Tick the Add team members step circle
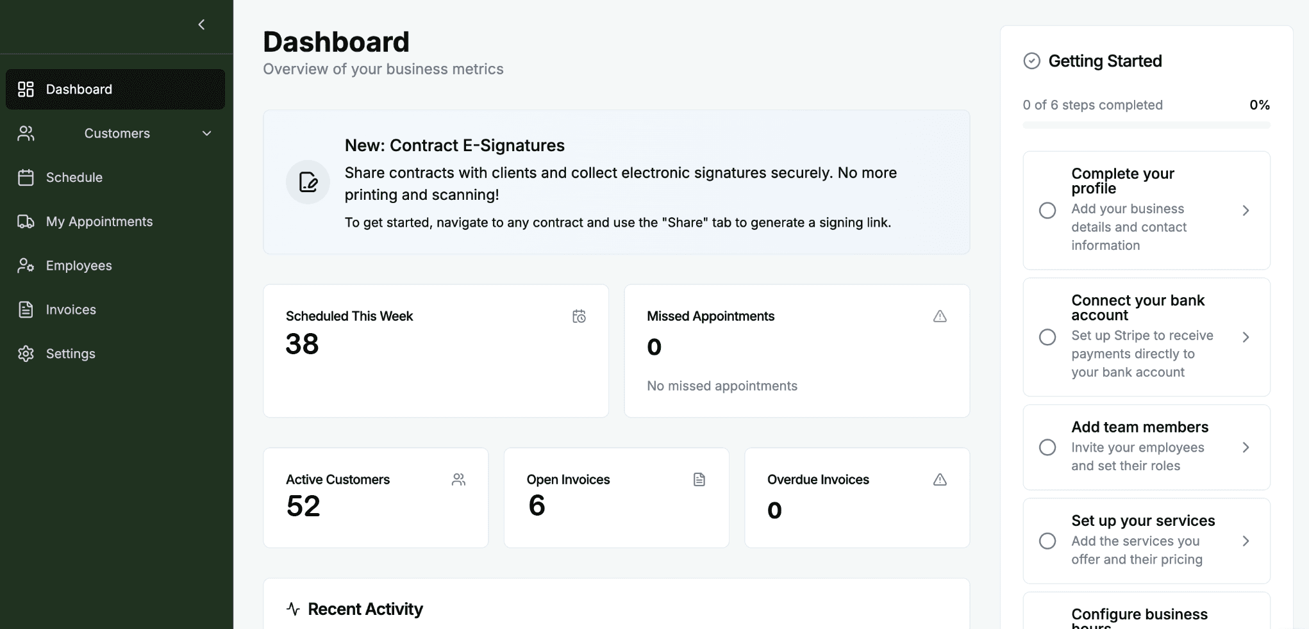The image size is (1309, 629). click(1047, 447)
